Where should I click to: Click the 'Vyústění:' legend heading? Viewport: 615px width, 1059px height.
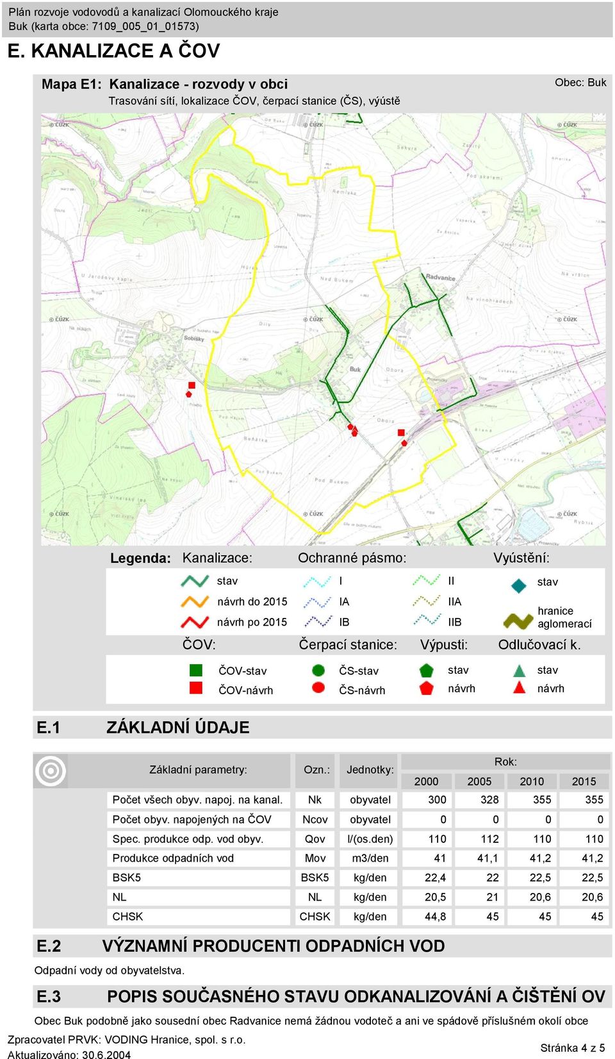[x=521, y=558]
